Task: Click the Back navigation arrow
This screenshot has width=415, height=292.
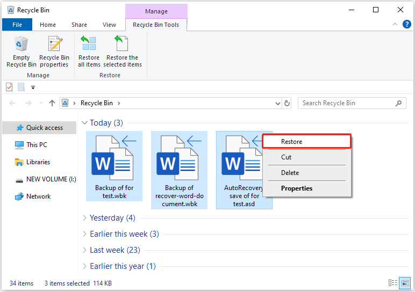Action: [x=12, y=103]
